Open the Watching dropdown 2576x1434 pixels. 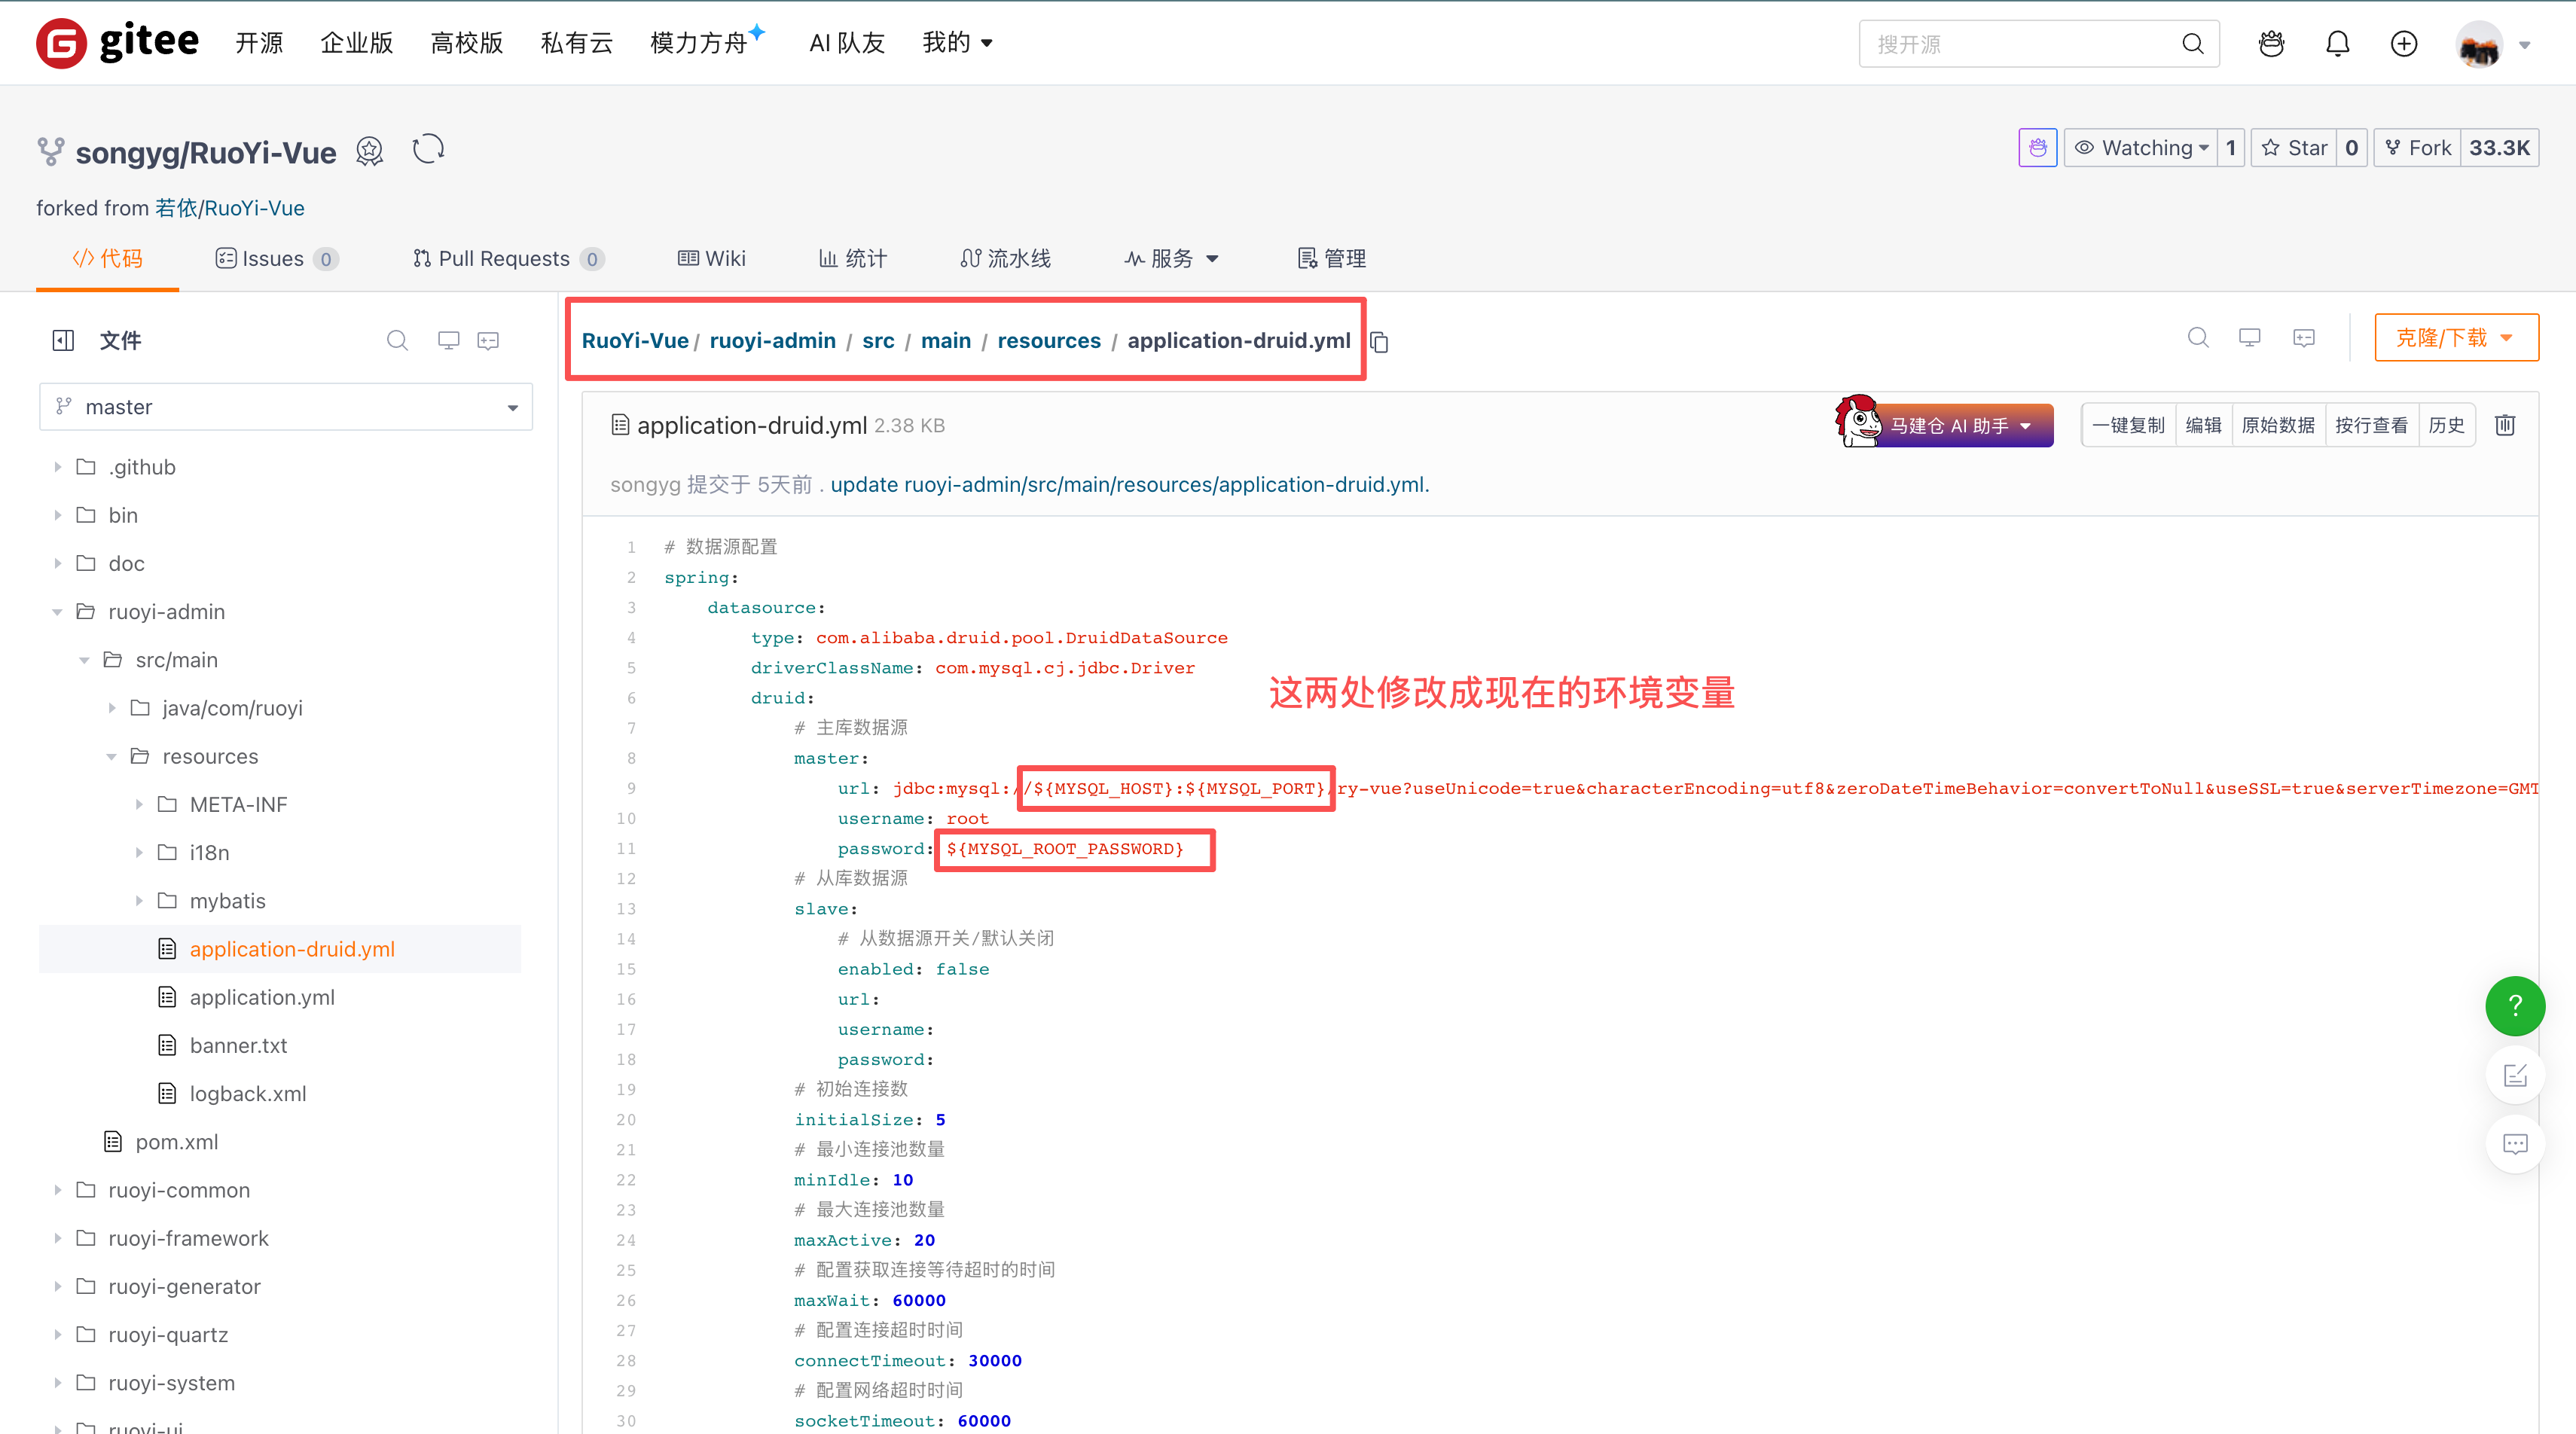2140,148
